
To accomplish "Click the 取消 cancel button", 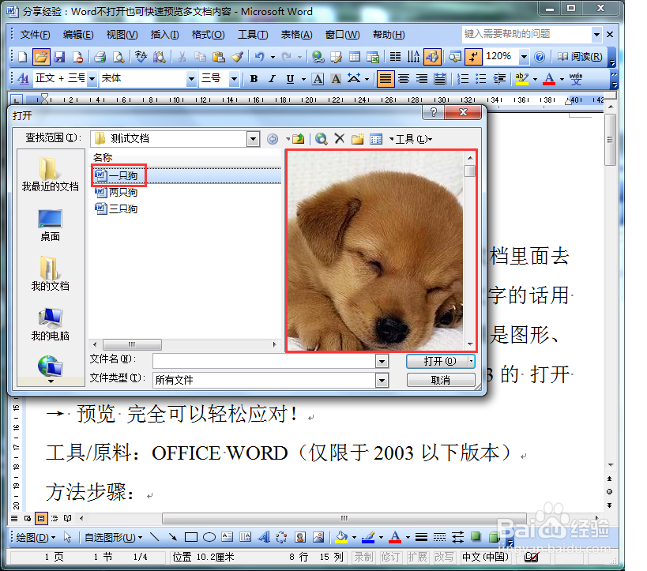I will [x=440, y=381].
